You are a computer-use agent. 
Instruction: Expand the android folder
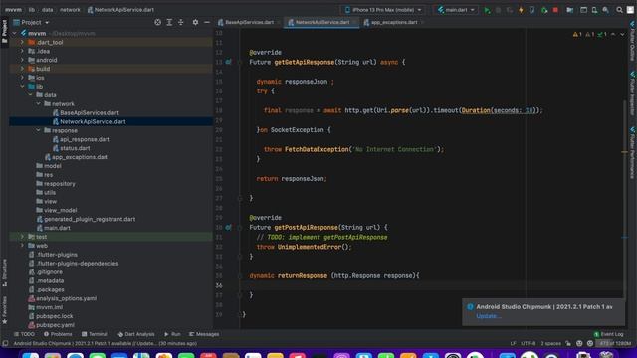pyautogui.click(x=22, y=60)
